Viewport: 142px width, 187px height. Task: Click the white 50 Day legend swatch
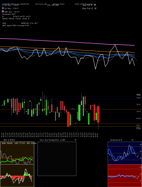point(3,8)
